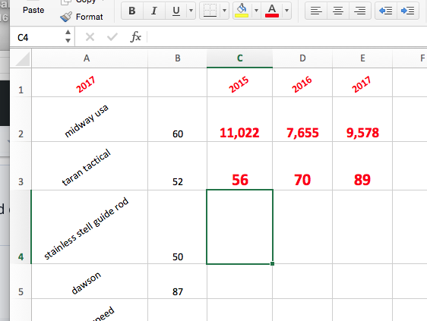Viewport: 427px width, 321px height.
Task: Select row 4 header
Action: [x=21, y=227]
